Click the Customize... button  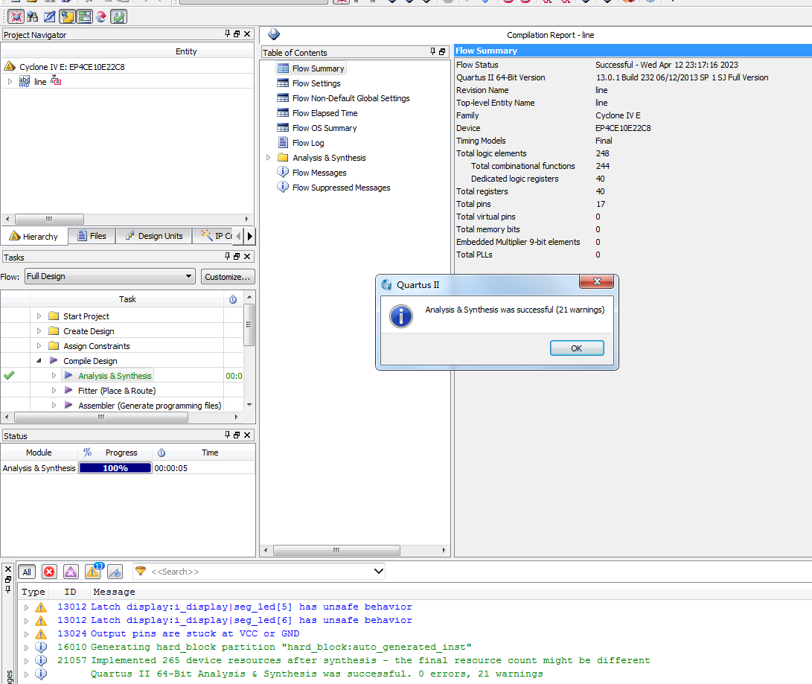tap(228, 276)
